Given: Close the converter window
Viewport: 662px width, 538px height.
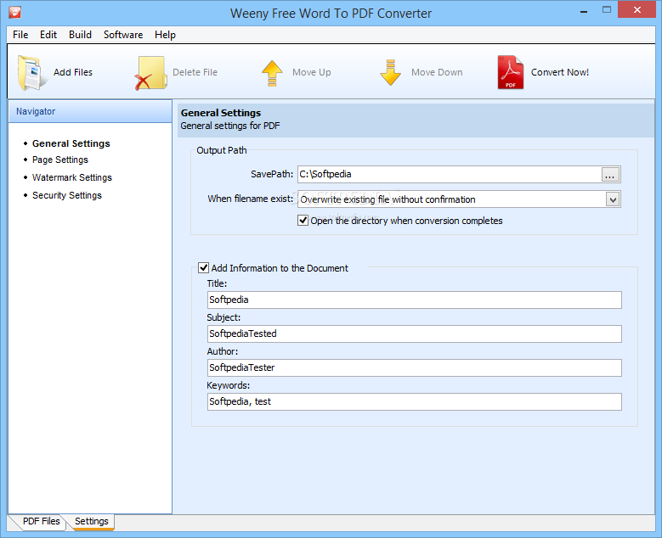Looking at the screenshot, I should pyautogui.click(x=637, y=9).
